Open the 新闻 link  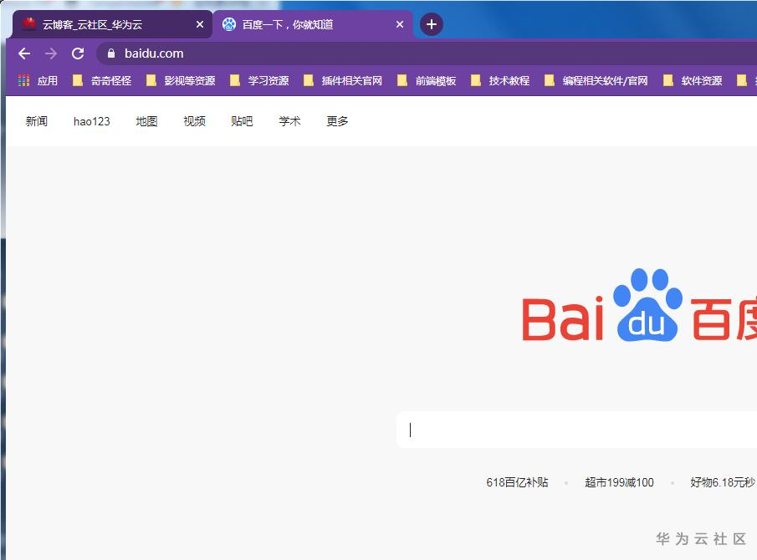click(x=37, y=121)
